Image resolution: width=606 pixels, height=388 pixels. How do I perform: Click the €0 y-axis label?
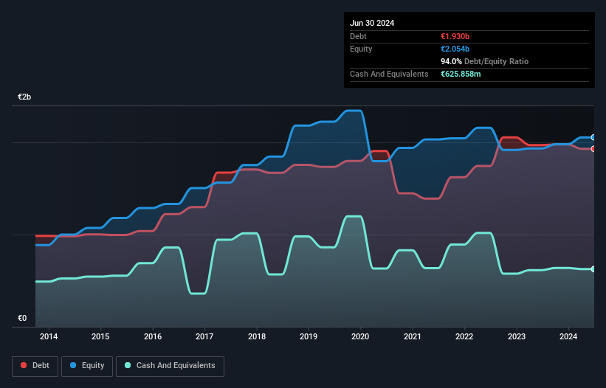click(x=22, y=318)
